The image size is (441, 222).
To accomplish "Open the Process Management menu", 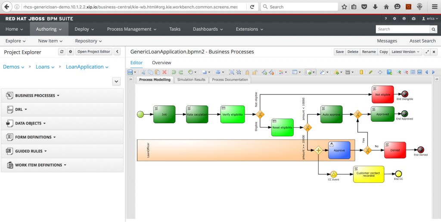I will coord(132,29).
